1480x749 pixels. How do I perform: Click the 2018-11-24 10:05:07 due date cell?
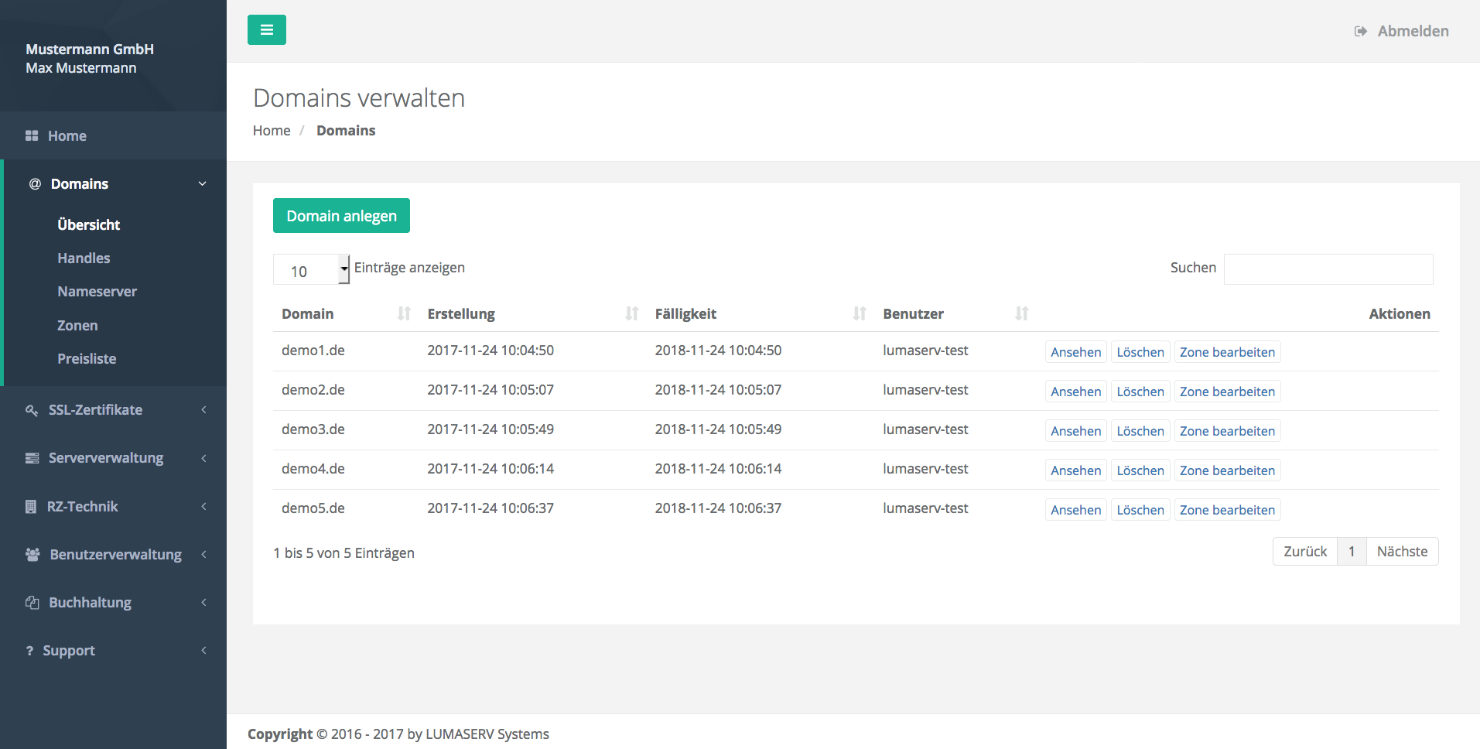pyautogui.click(x=718, y=390)
